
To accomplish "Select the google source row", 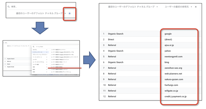I will coord(150,34).
